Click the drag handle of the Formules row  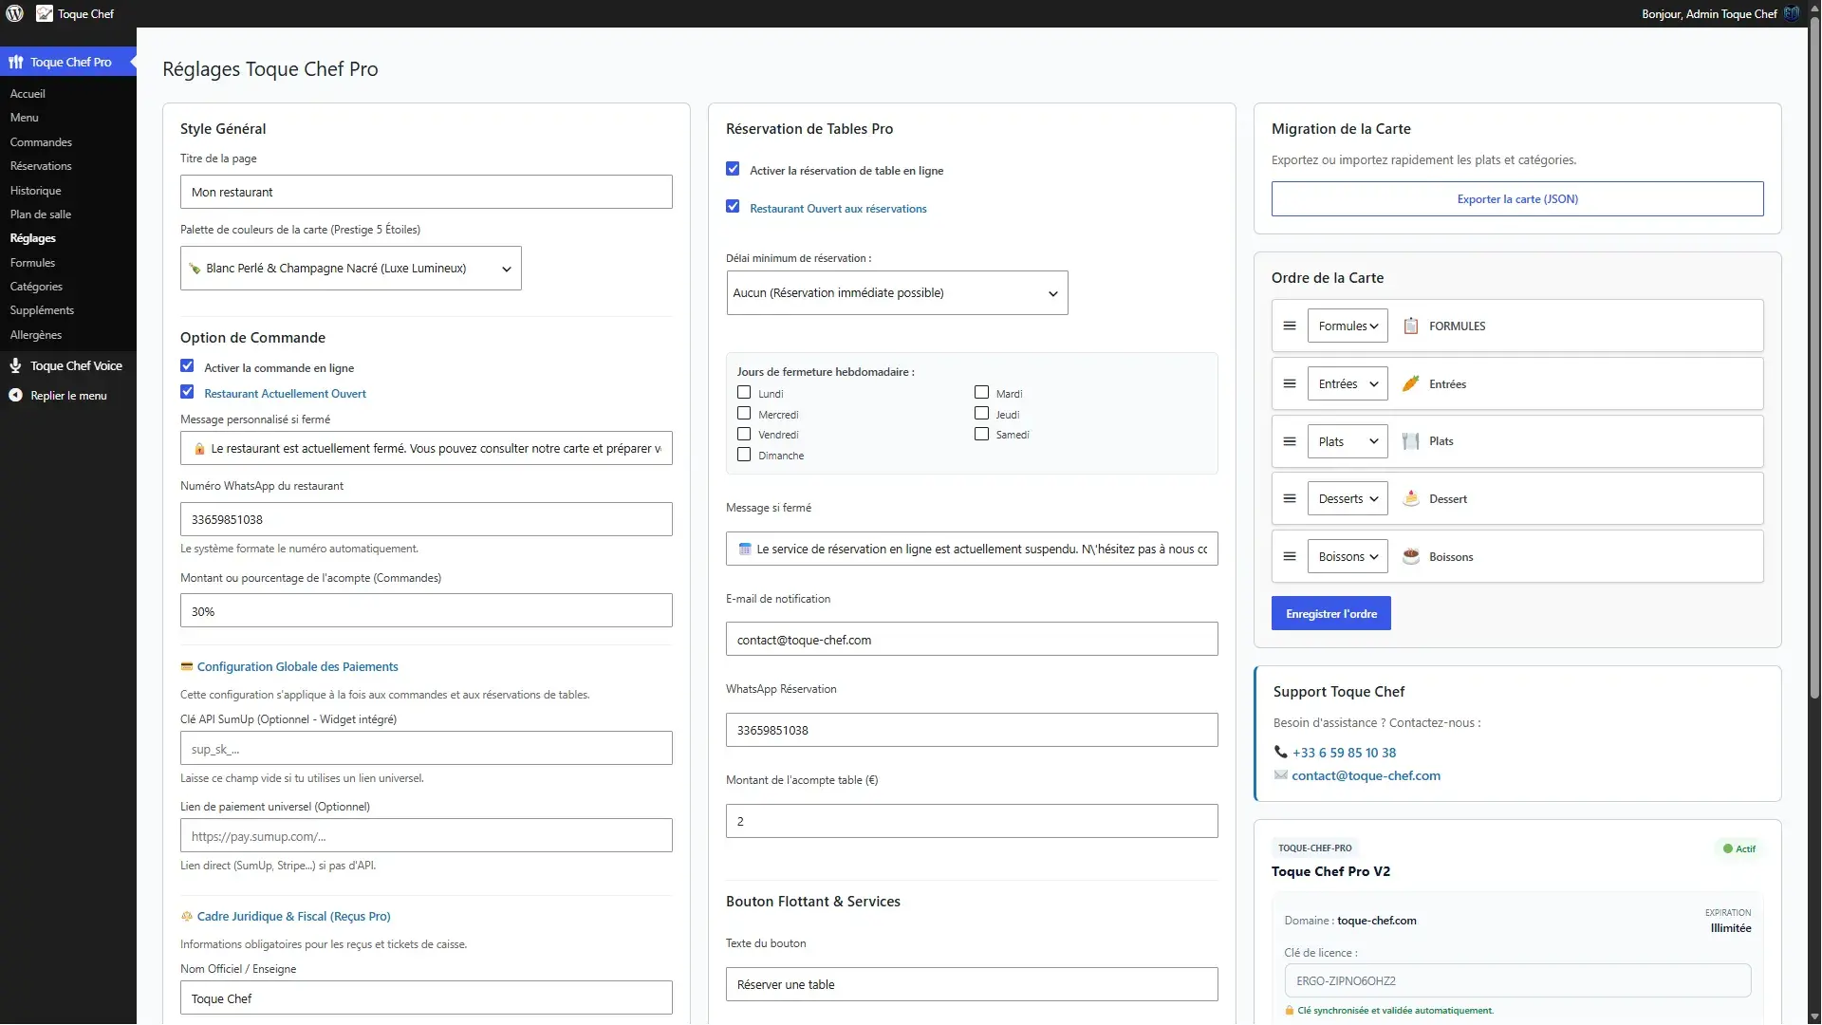(x=1290, y=326)
